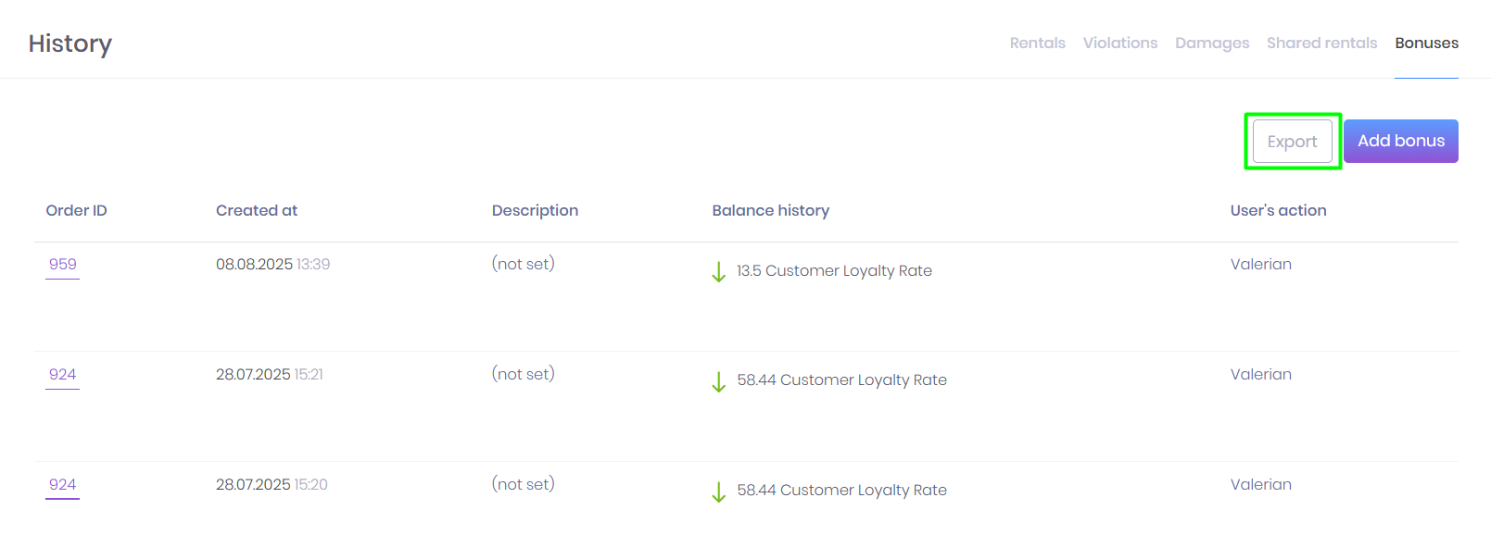The width and height of the screenshot is (1491, 560).
Task: Open the Rentals tab
Action: click(1037, 43)
